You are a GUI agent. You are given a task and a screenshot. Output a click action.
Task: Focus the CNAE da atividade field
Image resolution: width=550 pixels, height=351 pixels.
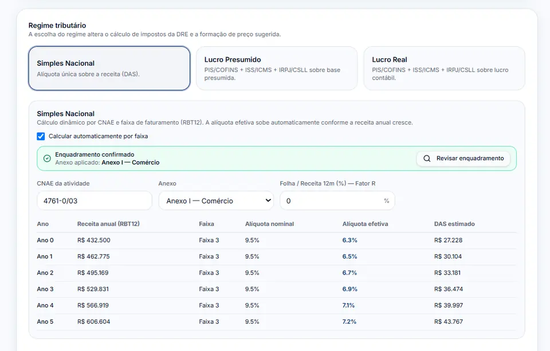(95, 201)
